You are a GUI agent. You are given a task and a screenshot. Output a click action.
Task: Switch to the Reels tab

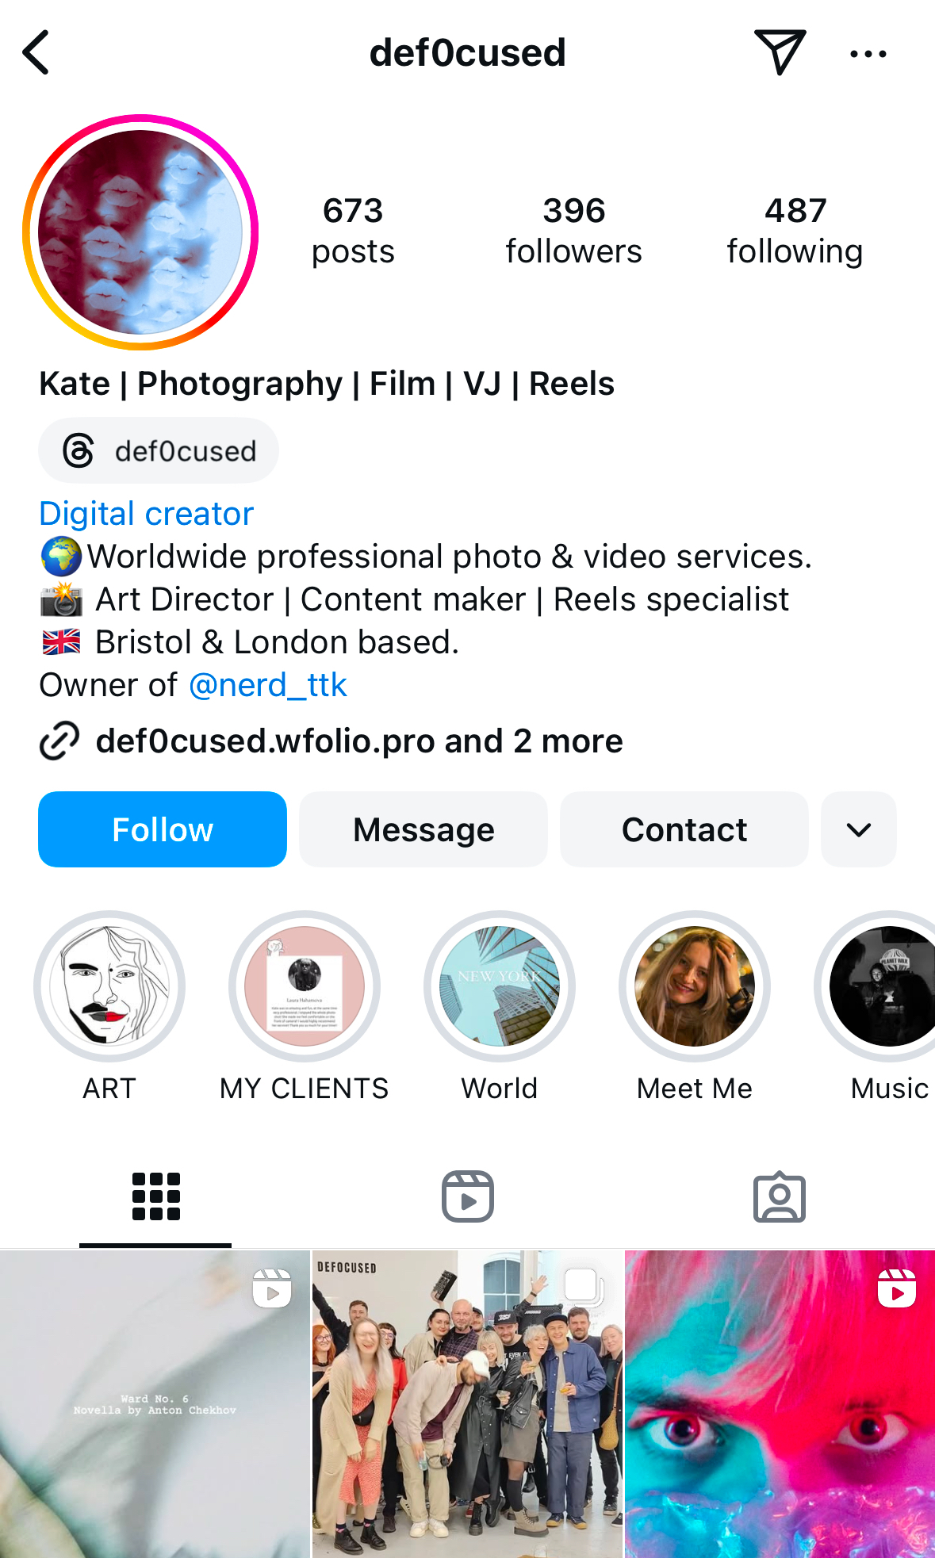pyautogui.click(x=468, y=1196)
